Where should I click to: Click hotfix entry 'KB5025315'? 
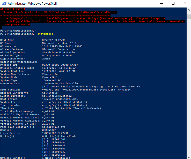pyautogui.click(x=58, y=155)
